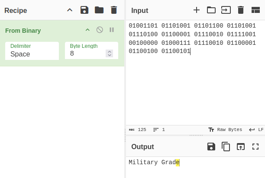Copy raw output to clipboard
The width and height of the screenshot is (265, 178).
pyautogui.click(x=226, y=147)
